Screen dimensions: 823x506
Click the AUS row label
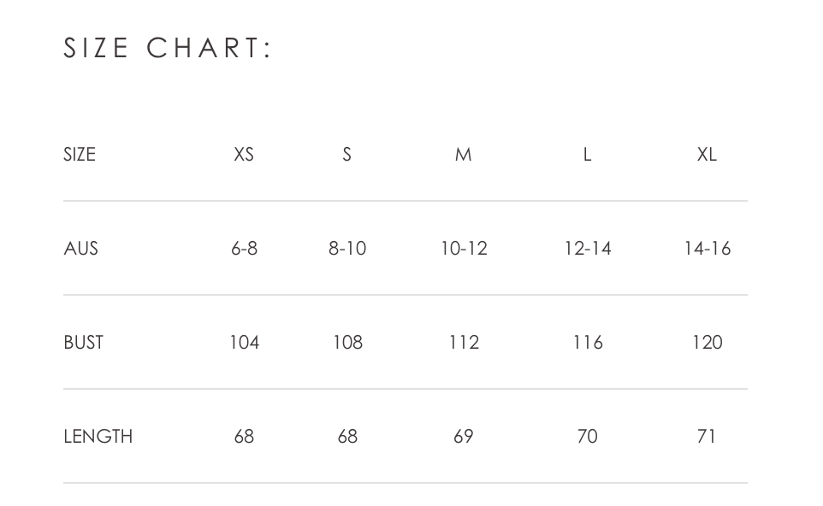(x=80, y=248)
